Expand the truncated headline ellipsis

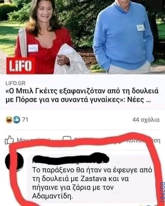pyautogui.click(x=148, y=101)
